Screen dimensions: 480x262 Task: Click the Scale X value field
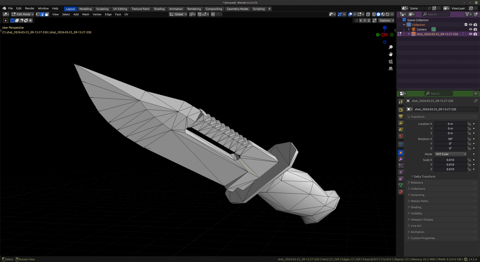tap(450, 160)
